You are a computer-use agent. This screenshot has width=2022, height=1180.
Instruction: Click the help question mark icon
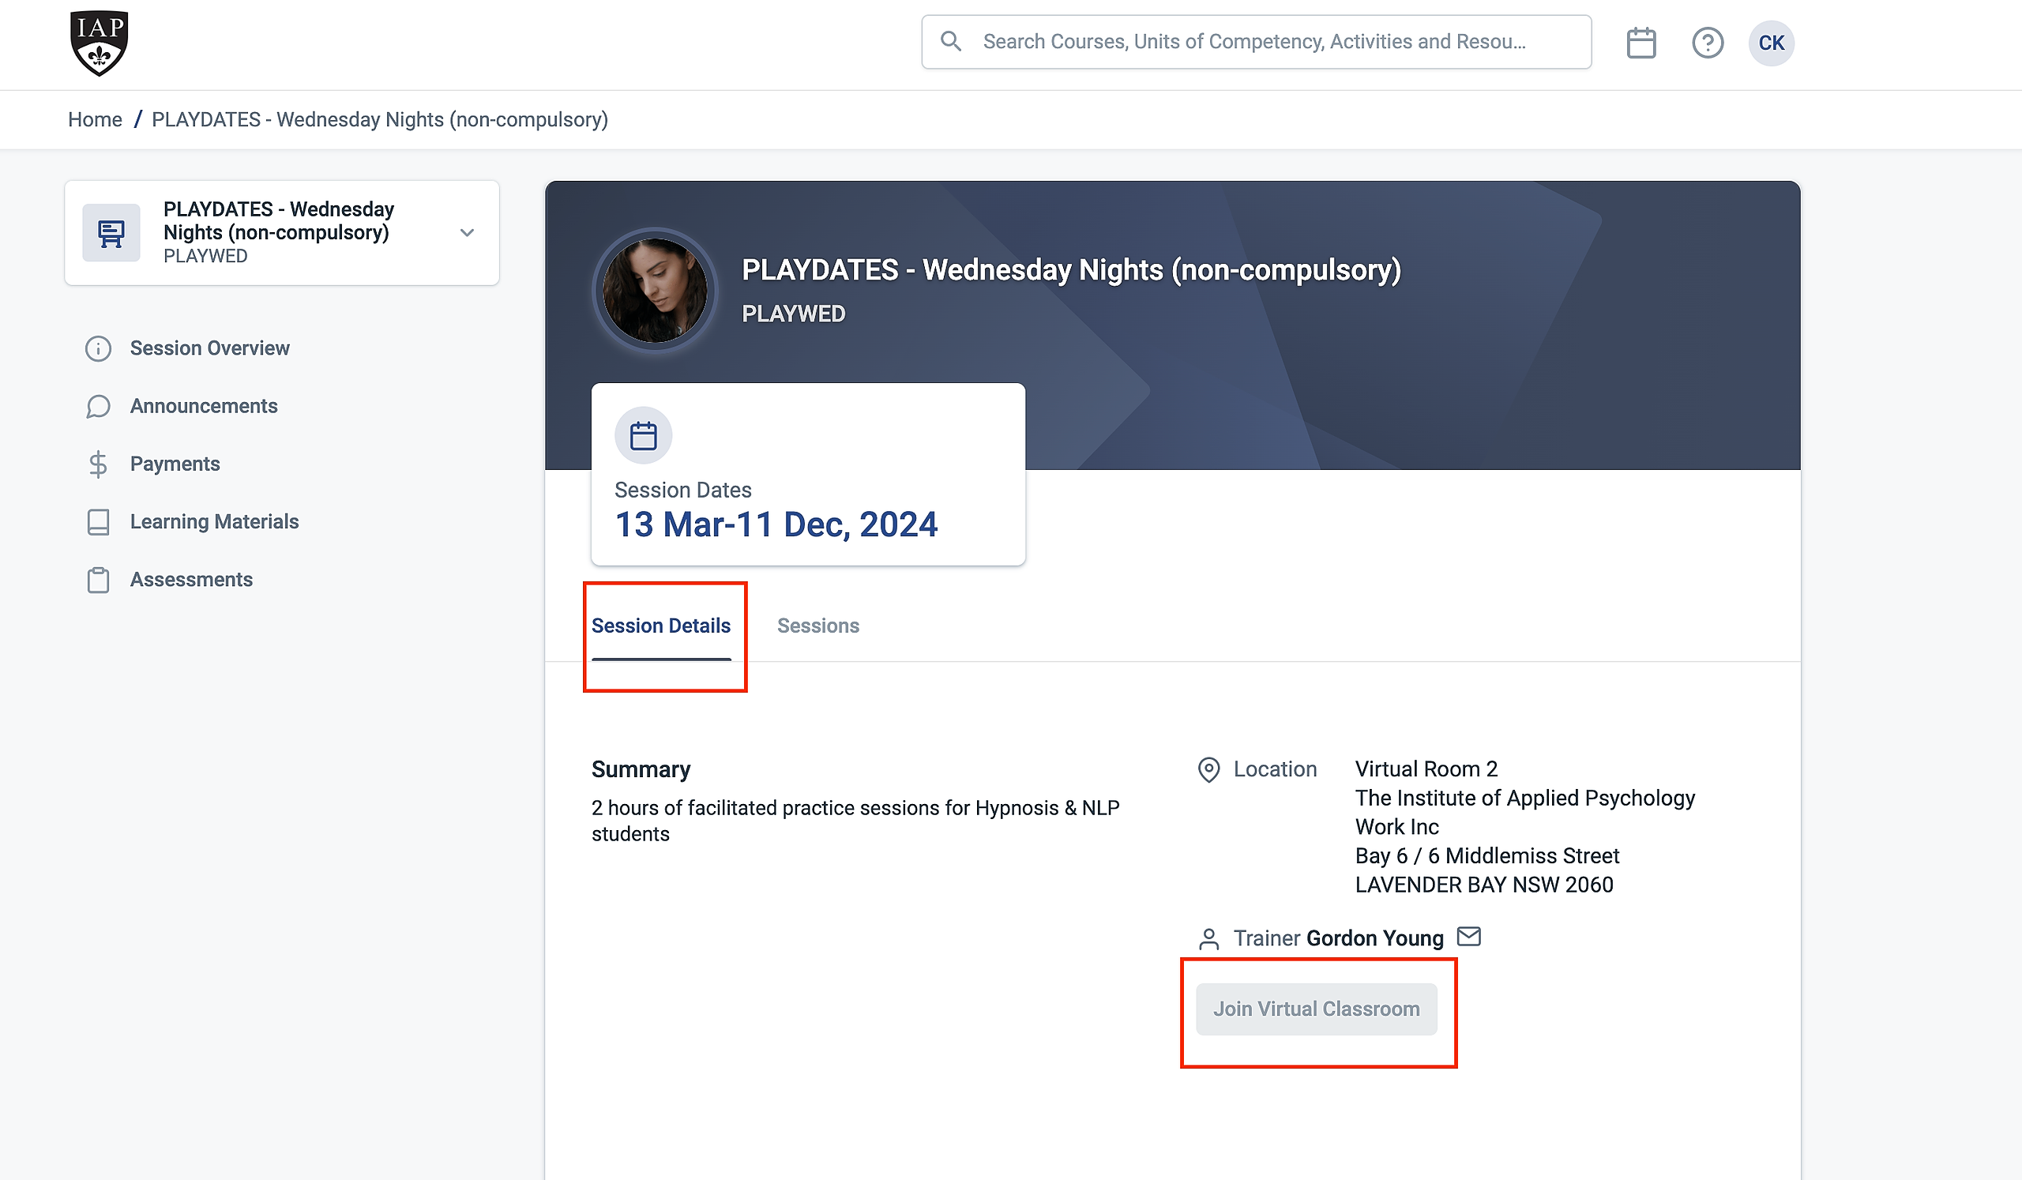(x=1707, y=43)
